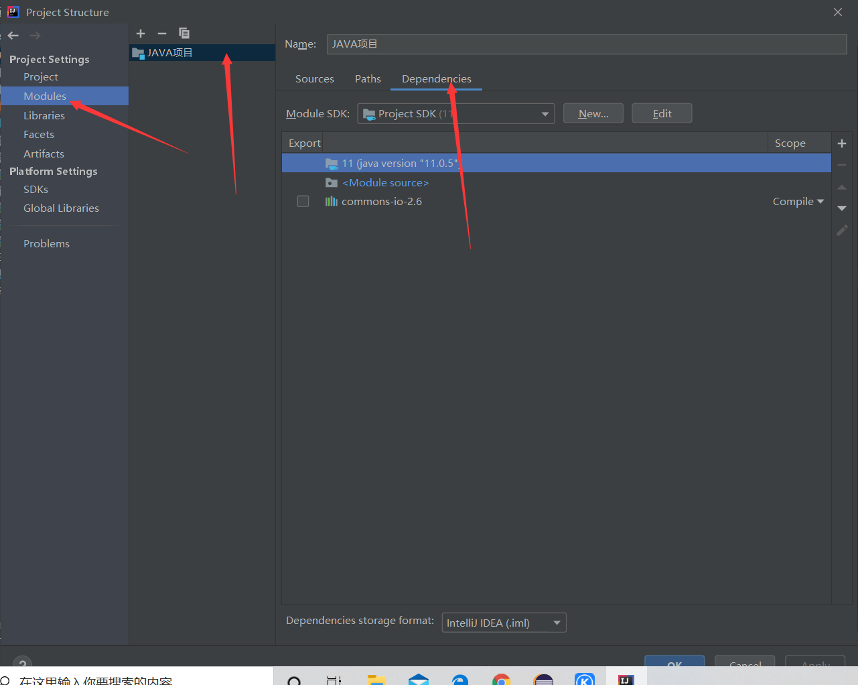This screenshot has width=858, height=685.
Task: Open the help question mark button
Action: (x=22, y=662)
